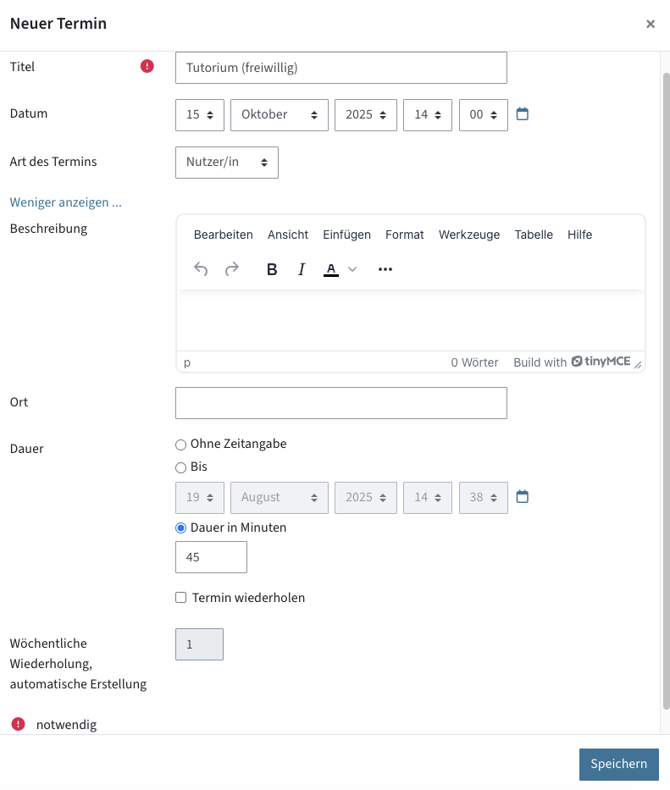Select the Bis radio option
The image size is (670, 790).
click(180, 467)
